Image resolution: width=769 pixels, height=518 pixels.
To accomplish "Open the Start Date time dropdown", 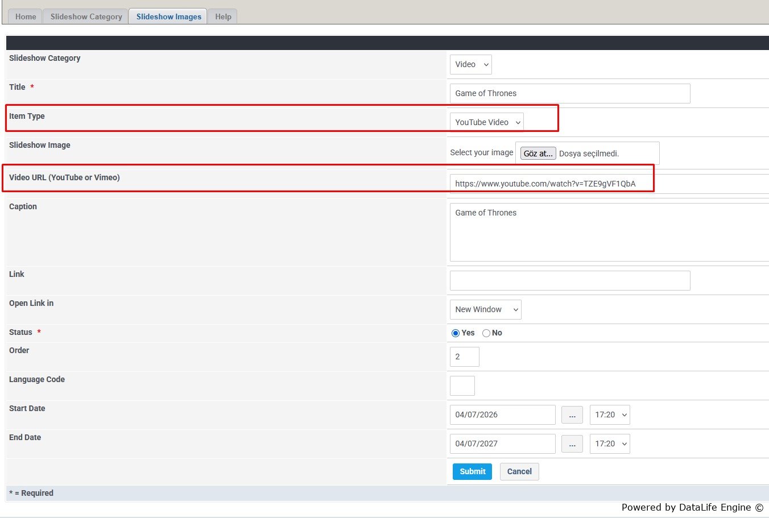I will (609, 415).
